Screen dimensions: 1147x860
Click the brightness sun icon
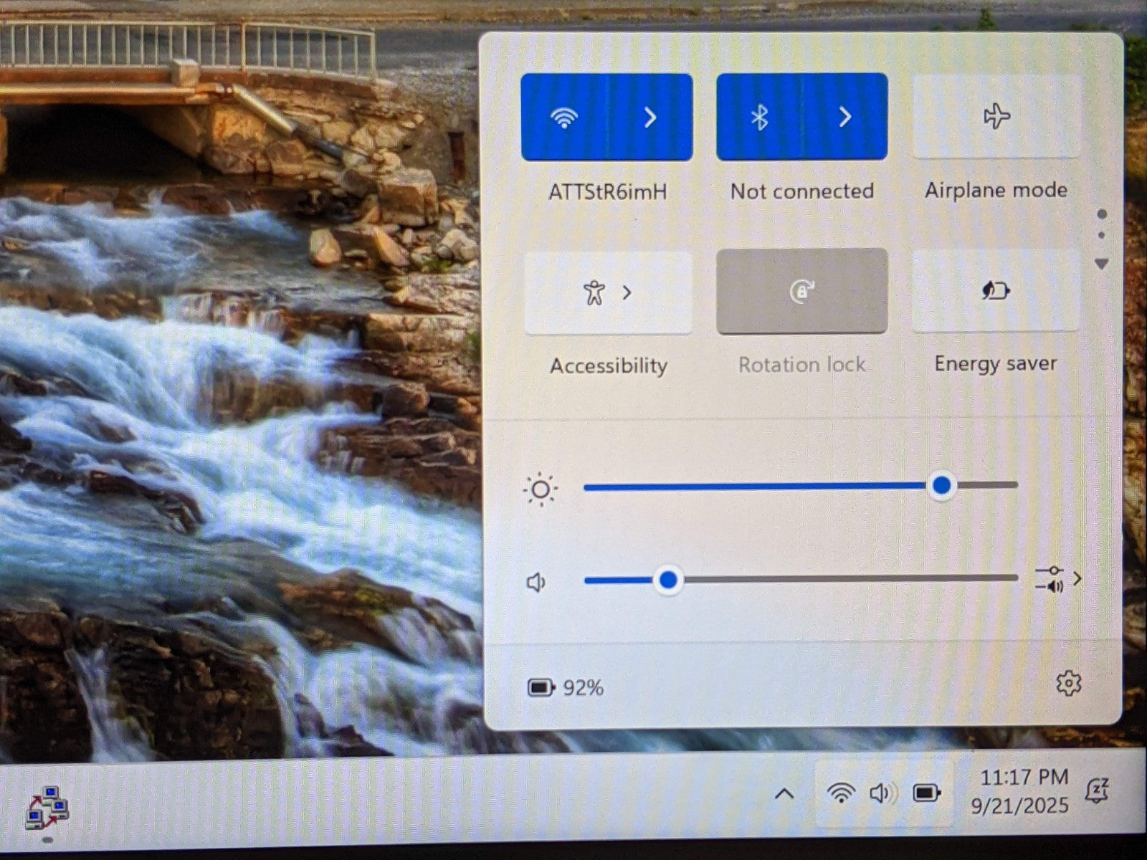point(541,490)
